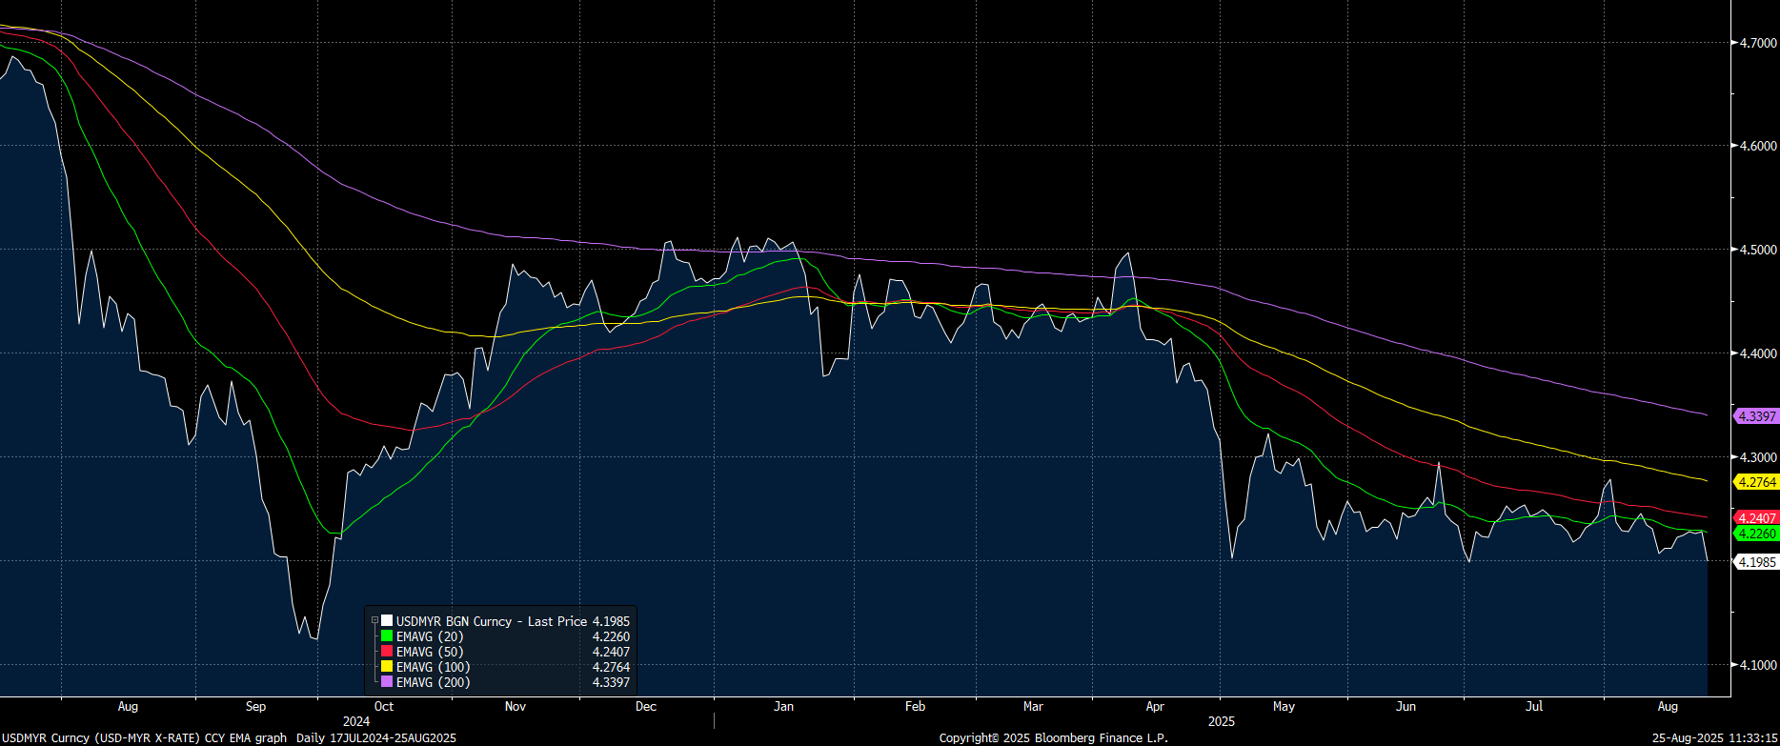Screen dimensions: 1780x746
Task: Select USDMYR BGN Curncy Last Price legend entry
Action: [x=492, y=621]
